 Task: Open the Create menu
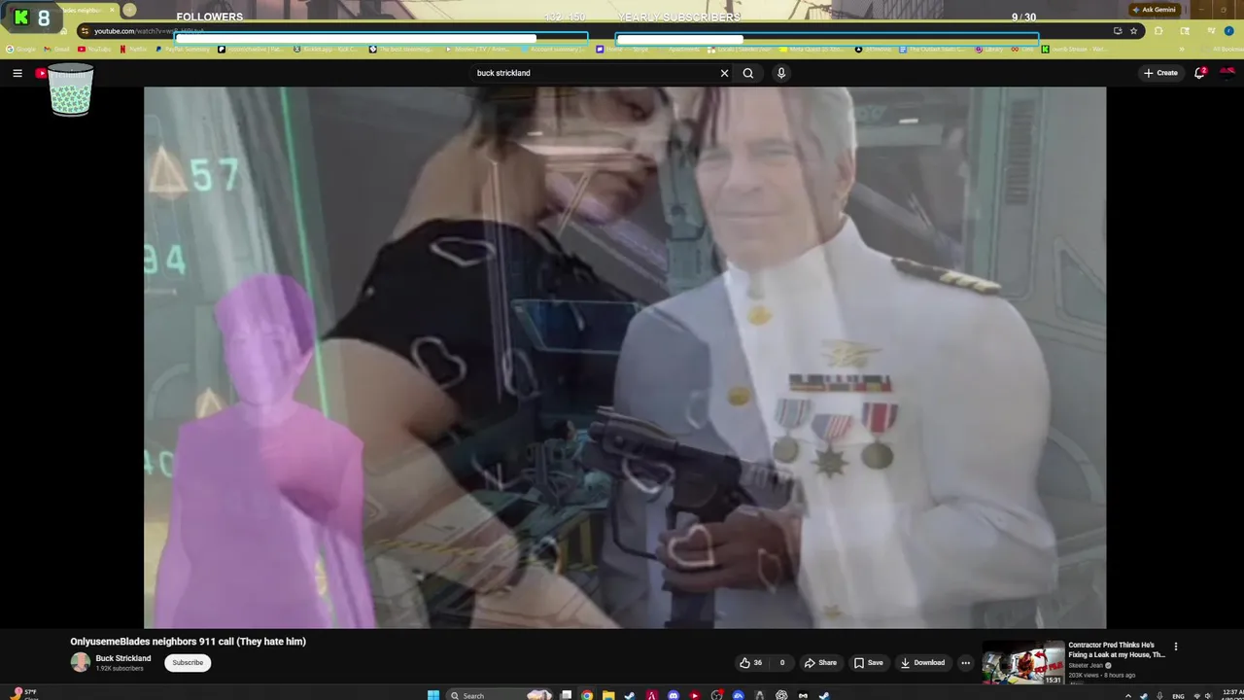[1160, 73]
